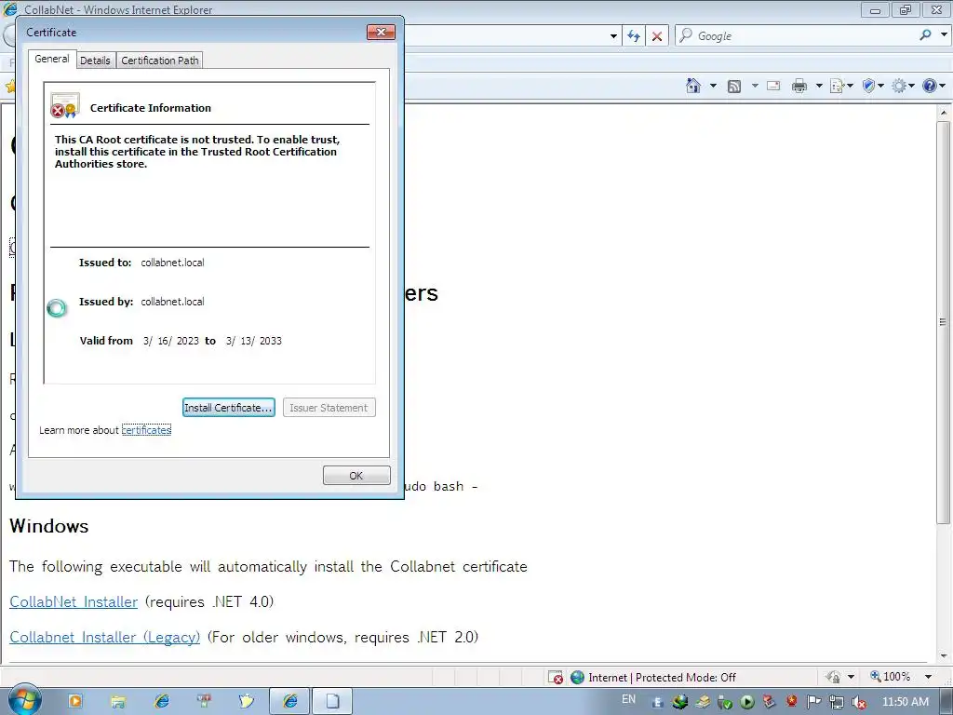Switch to the active Internet Explorer taskbar window
The width and height of the screenshot is (953, 715).
tap(290, 702)
